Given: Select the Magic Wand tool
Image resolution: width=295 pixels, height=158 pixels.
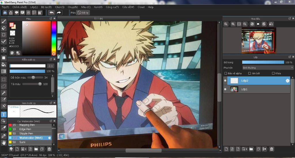Looking at the screenshot, I should tap(3, 93).
